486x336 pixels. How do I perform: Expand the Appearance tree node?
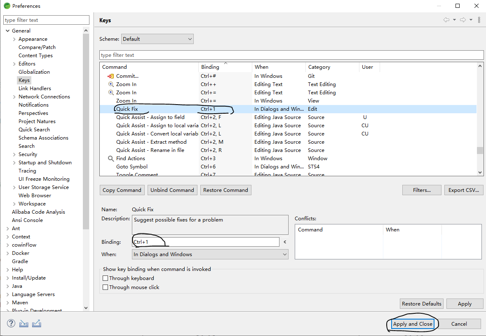click(x=14, y=39)
